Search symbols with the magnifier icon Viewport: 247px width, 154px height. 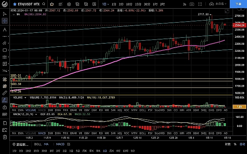coord(44,4)
